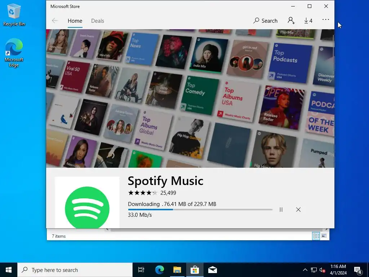Screen dimensions: 369x277
Task: Select the Microsoft Edge desktop shortcut
Action: point(14,53)
